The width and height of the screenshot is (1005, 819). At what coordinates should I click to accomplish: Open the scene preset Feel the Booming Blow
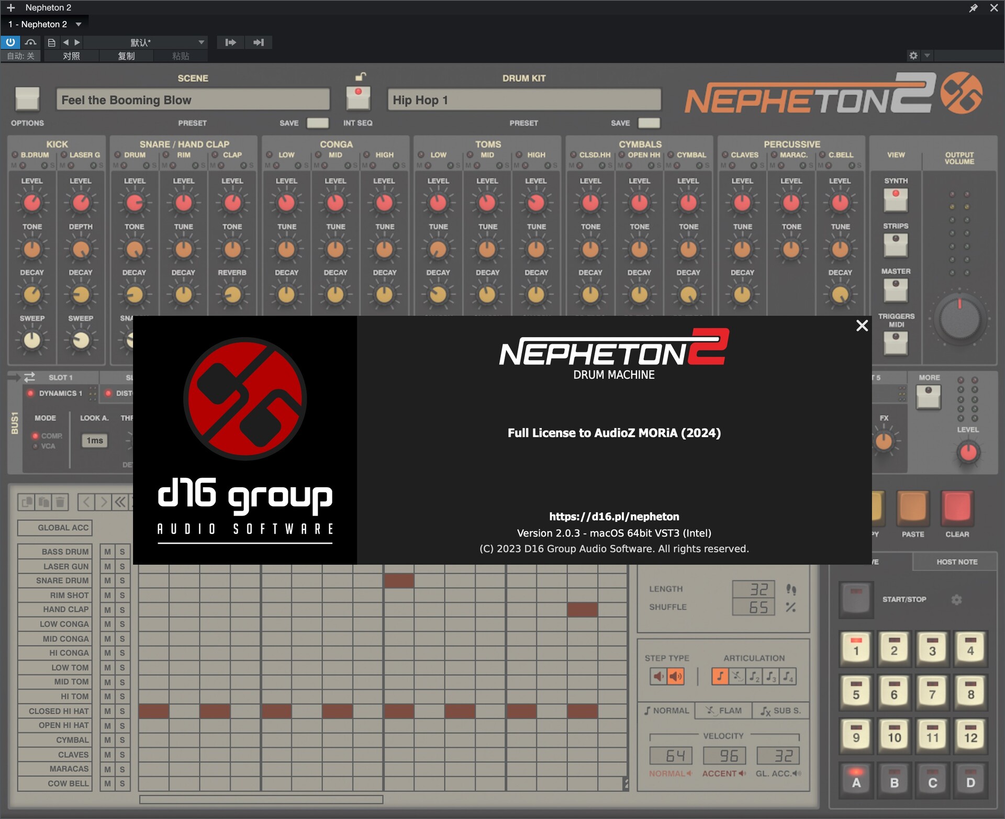(x=193, y=99)
